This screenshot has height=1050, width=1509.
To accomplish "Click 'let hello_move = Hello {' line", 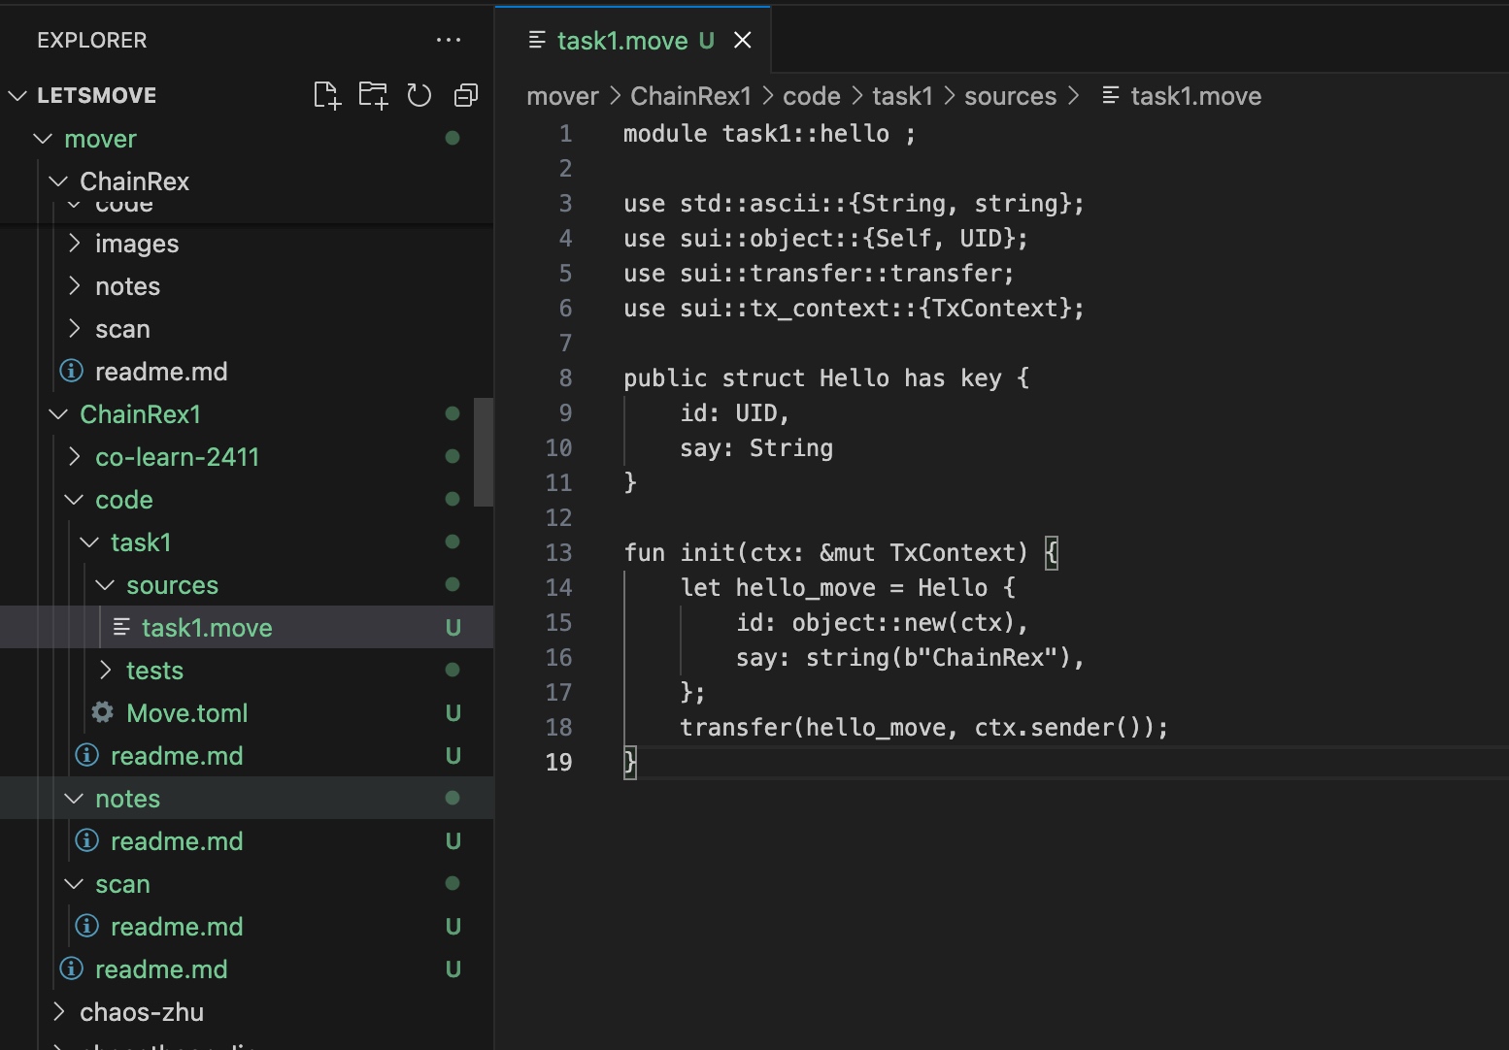I will (848, 587).
